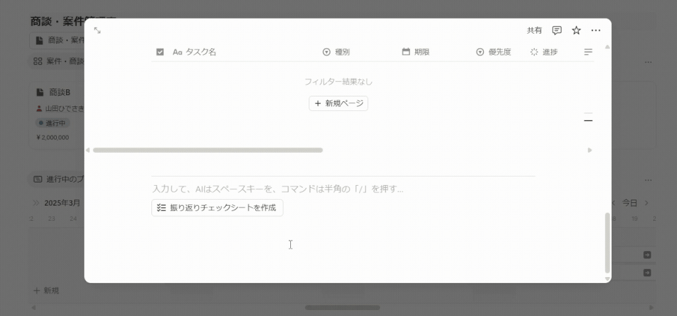The image size is (677, 316).
Task: Open 種別 column header menu
Action: (336, 52)
